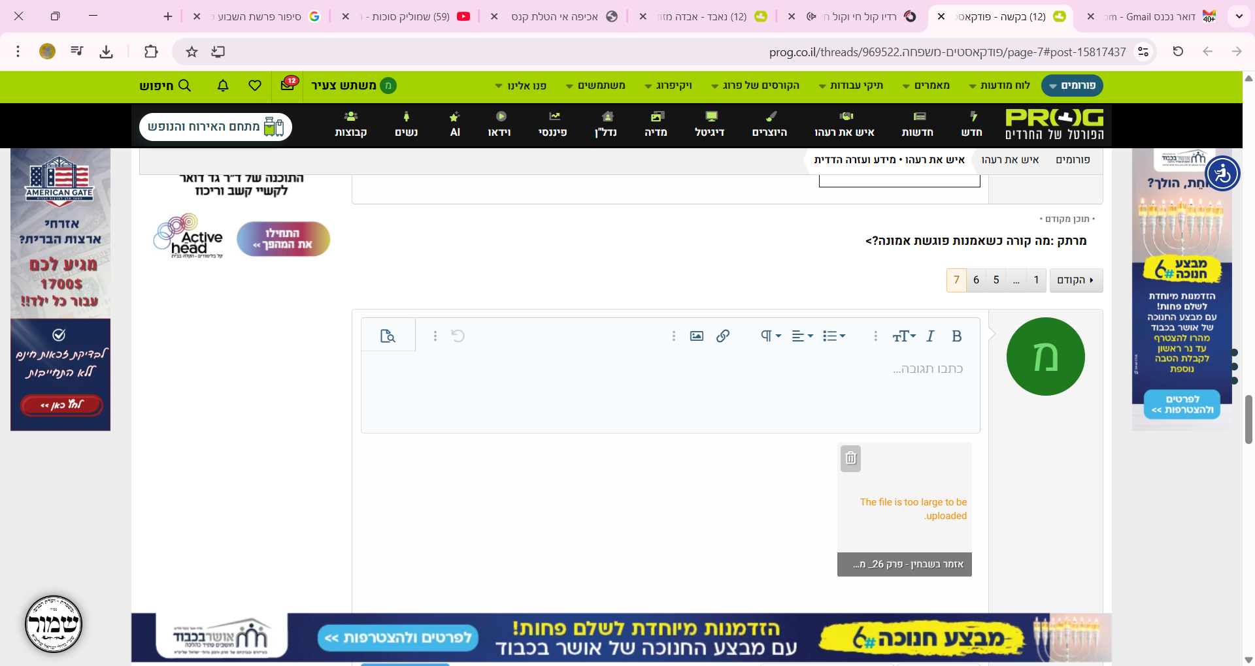Open the text alignment dropdown

[803, 336]
